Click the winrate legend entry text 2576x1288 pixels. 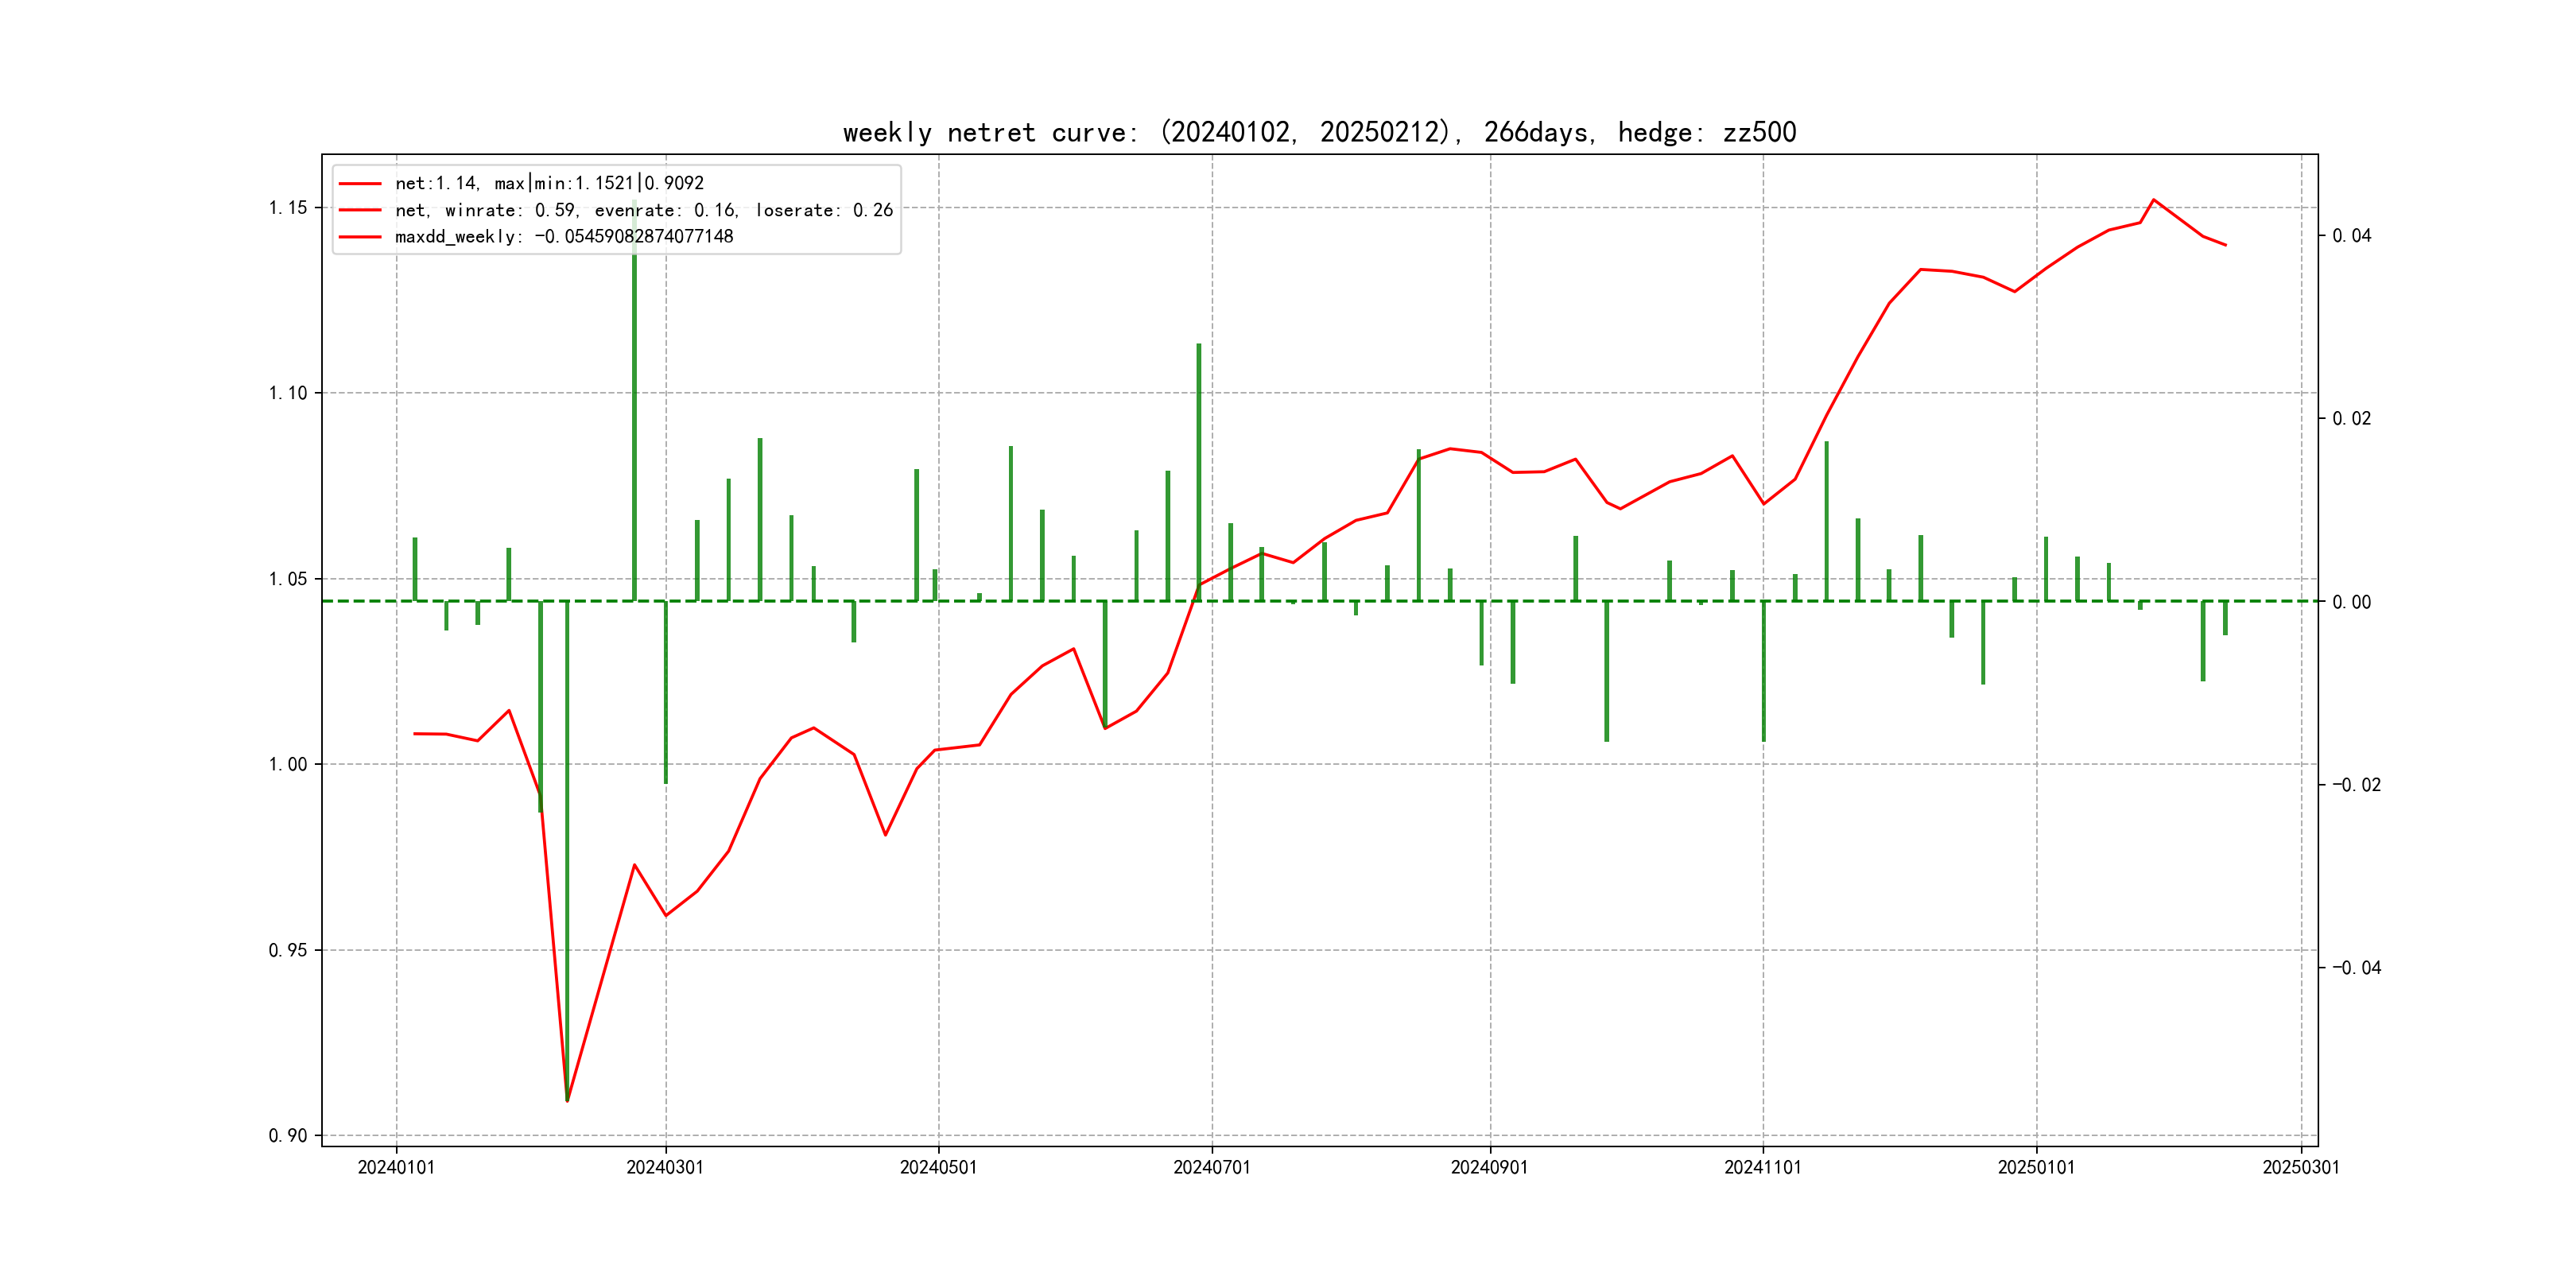click(x=643, y=210)
